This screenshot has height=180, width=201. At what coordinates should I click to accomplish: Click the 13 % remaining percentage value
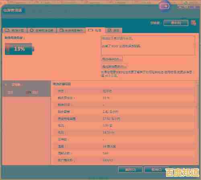(x=106, y=98)
